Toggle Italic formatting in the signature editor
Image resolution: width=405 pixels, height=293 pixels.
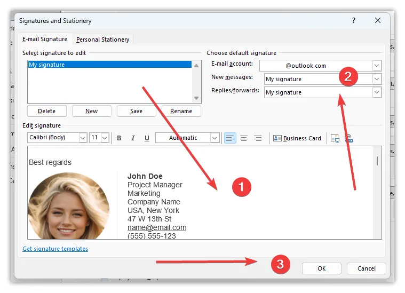[133, 138]
